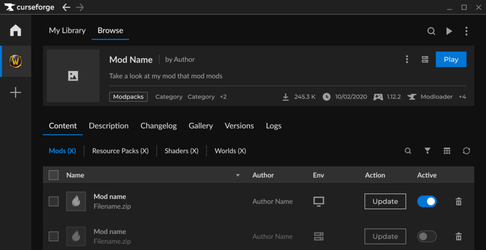Image resolution: width=486 pixels, height=250 pixels.
Task: Click Update for the first mod
Action: (x=385, y=201)
